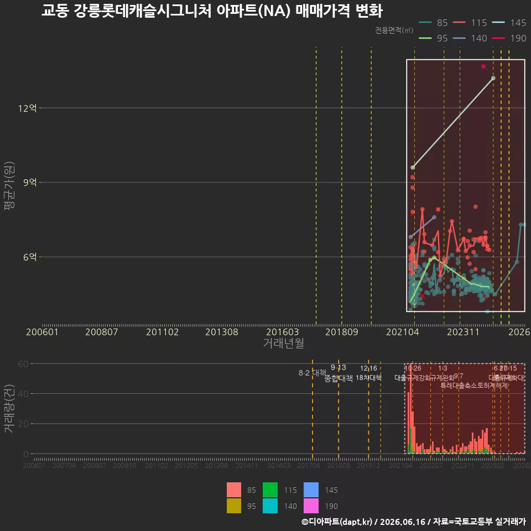The image size is (531, 531).
Task: Click 202104 on the price chart x-axis
Action: [403, 332]
